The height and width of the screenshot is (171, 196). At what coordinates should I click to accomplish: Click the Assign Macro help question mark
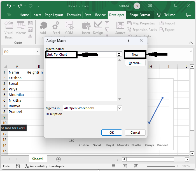tap(129, 40)
